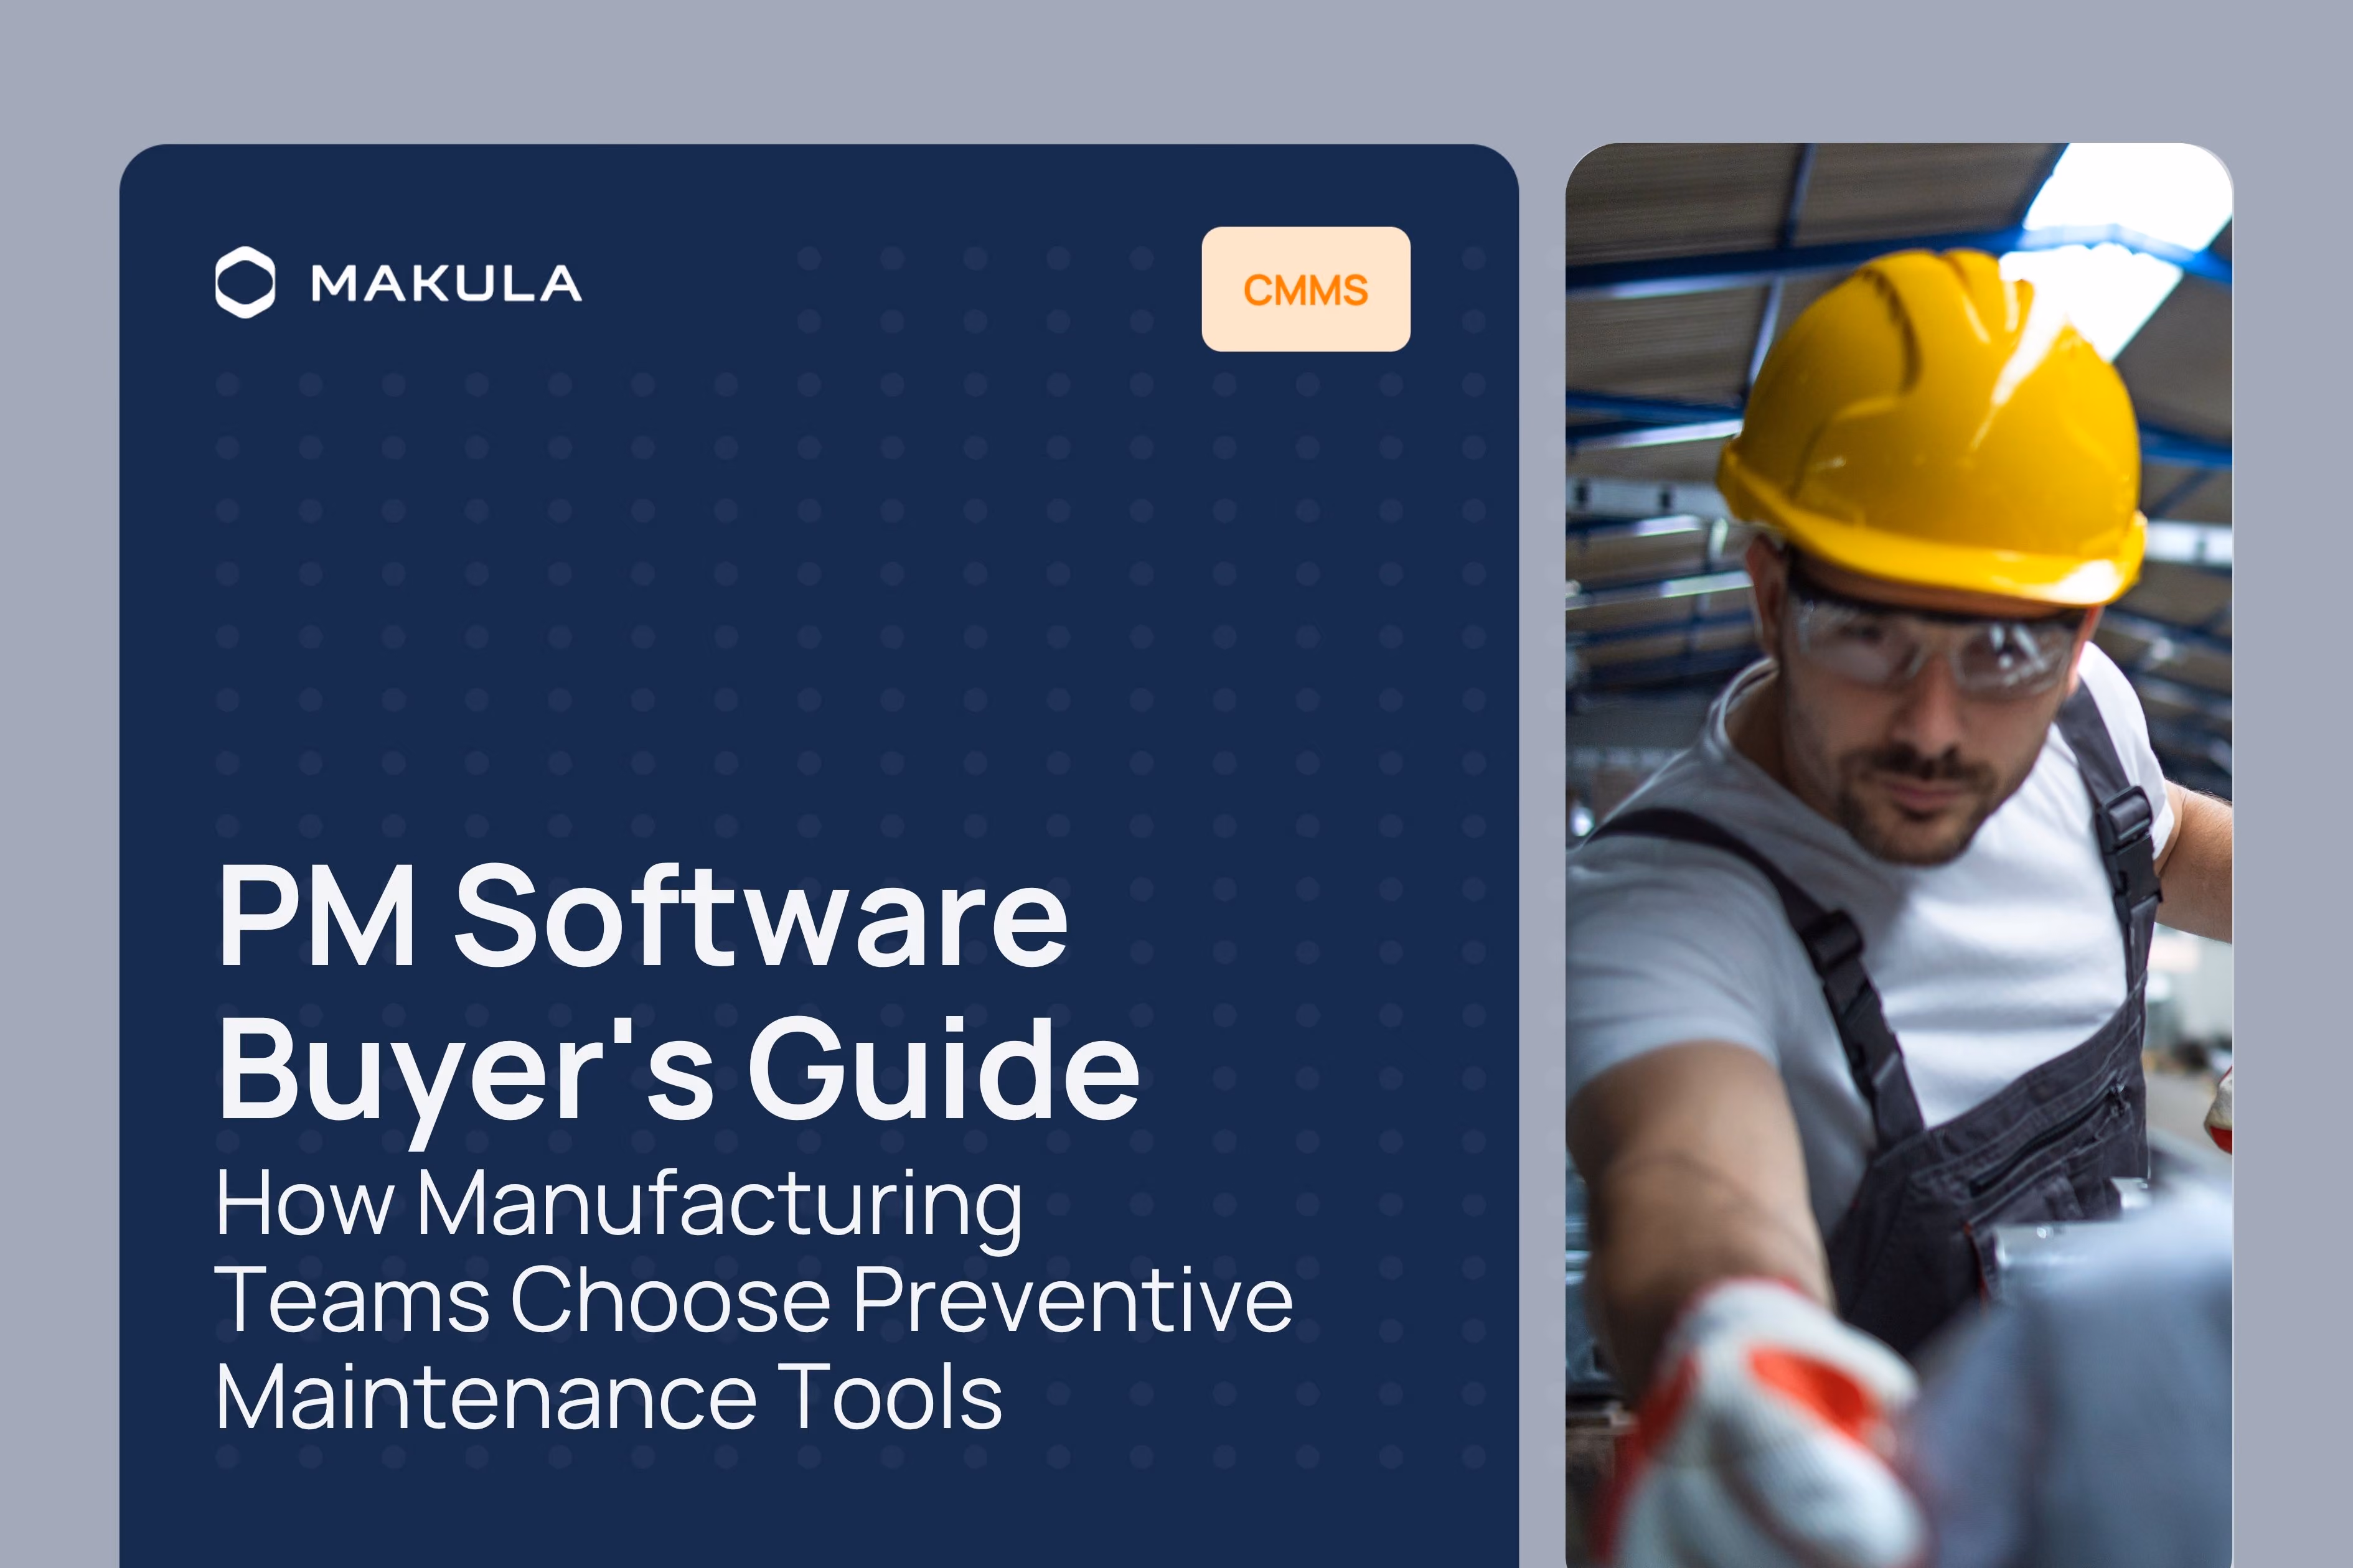2353x1568 pixels.
Task: Click the 'How Manufacturing Teams Choose' subtitle text
Action: (x=754, y=1298)
